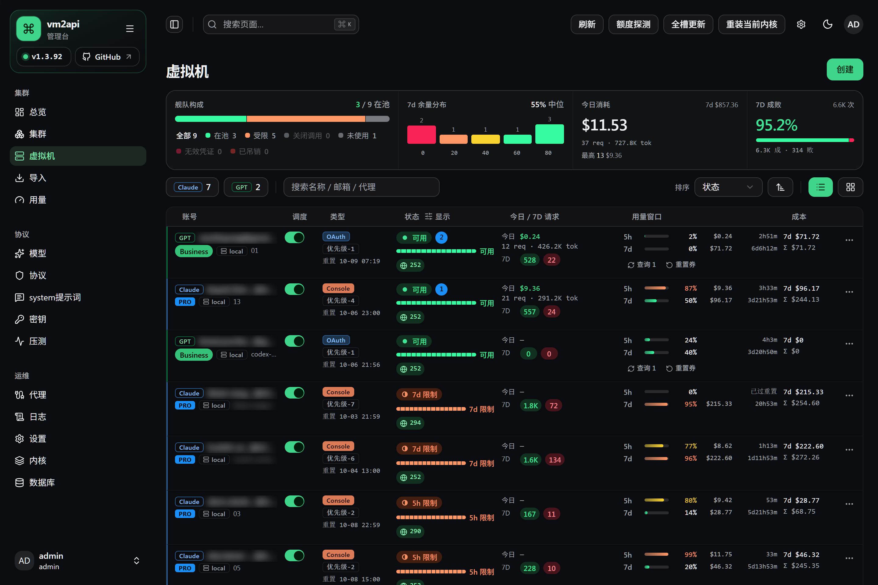Open row actions for the $46.32 account
The height and width of the screenshot is (585, 878).
tap(849, 558)
